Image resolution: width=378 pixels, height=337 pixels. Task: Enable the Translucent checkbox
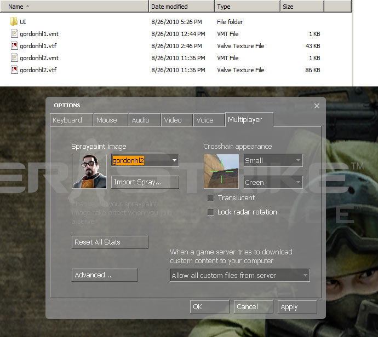point(210,198)
